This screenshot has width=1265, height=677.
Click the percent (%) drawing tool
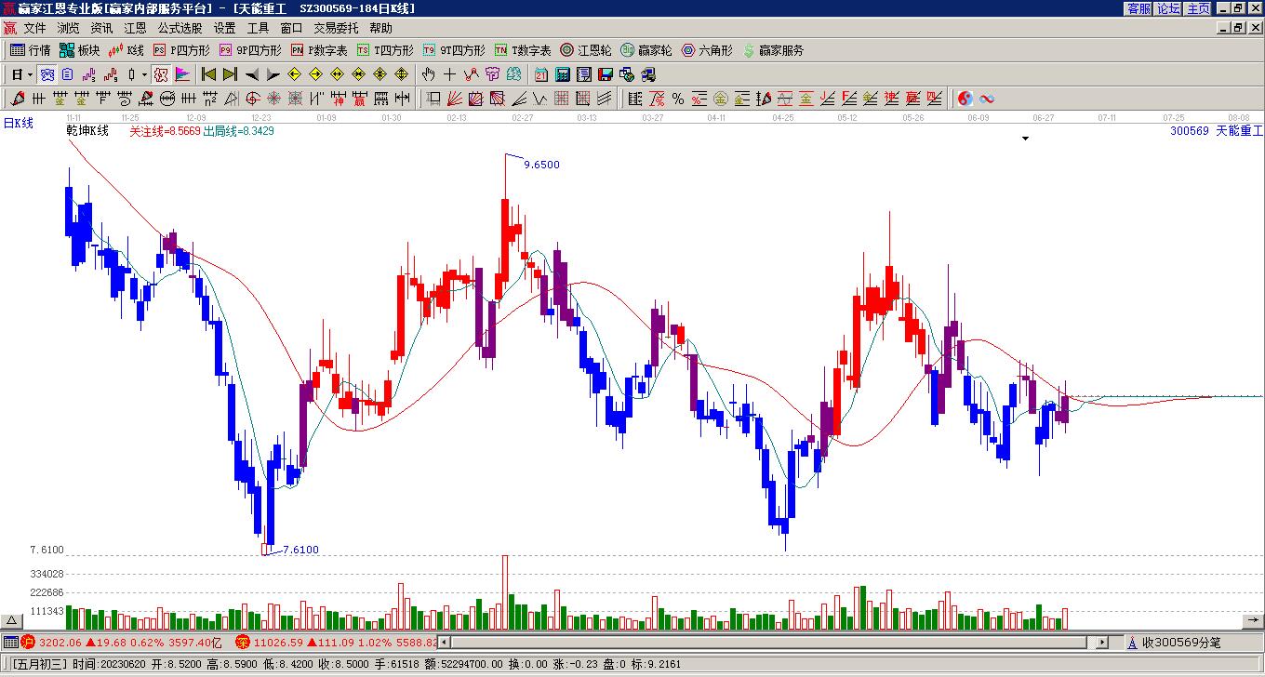677,99
